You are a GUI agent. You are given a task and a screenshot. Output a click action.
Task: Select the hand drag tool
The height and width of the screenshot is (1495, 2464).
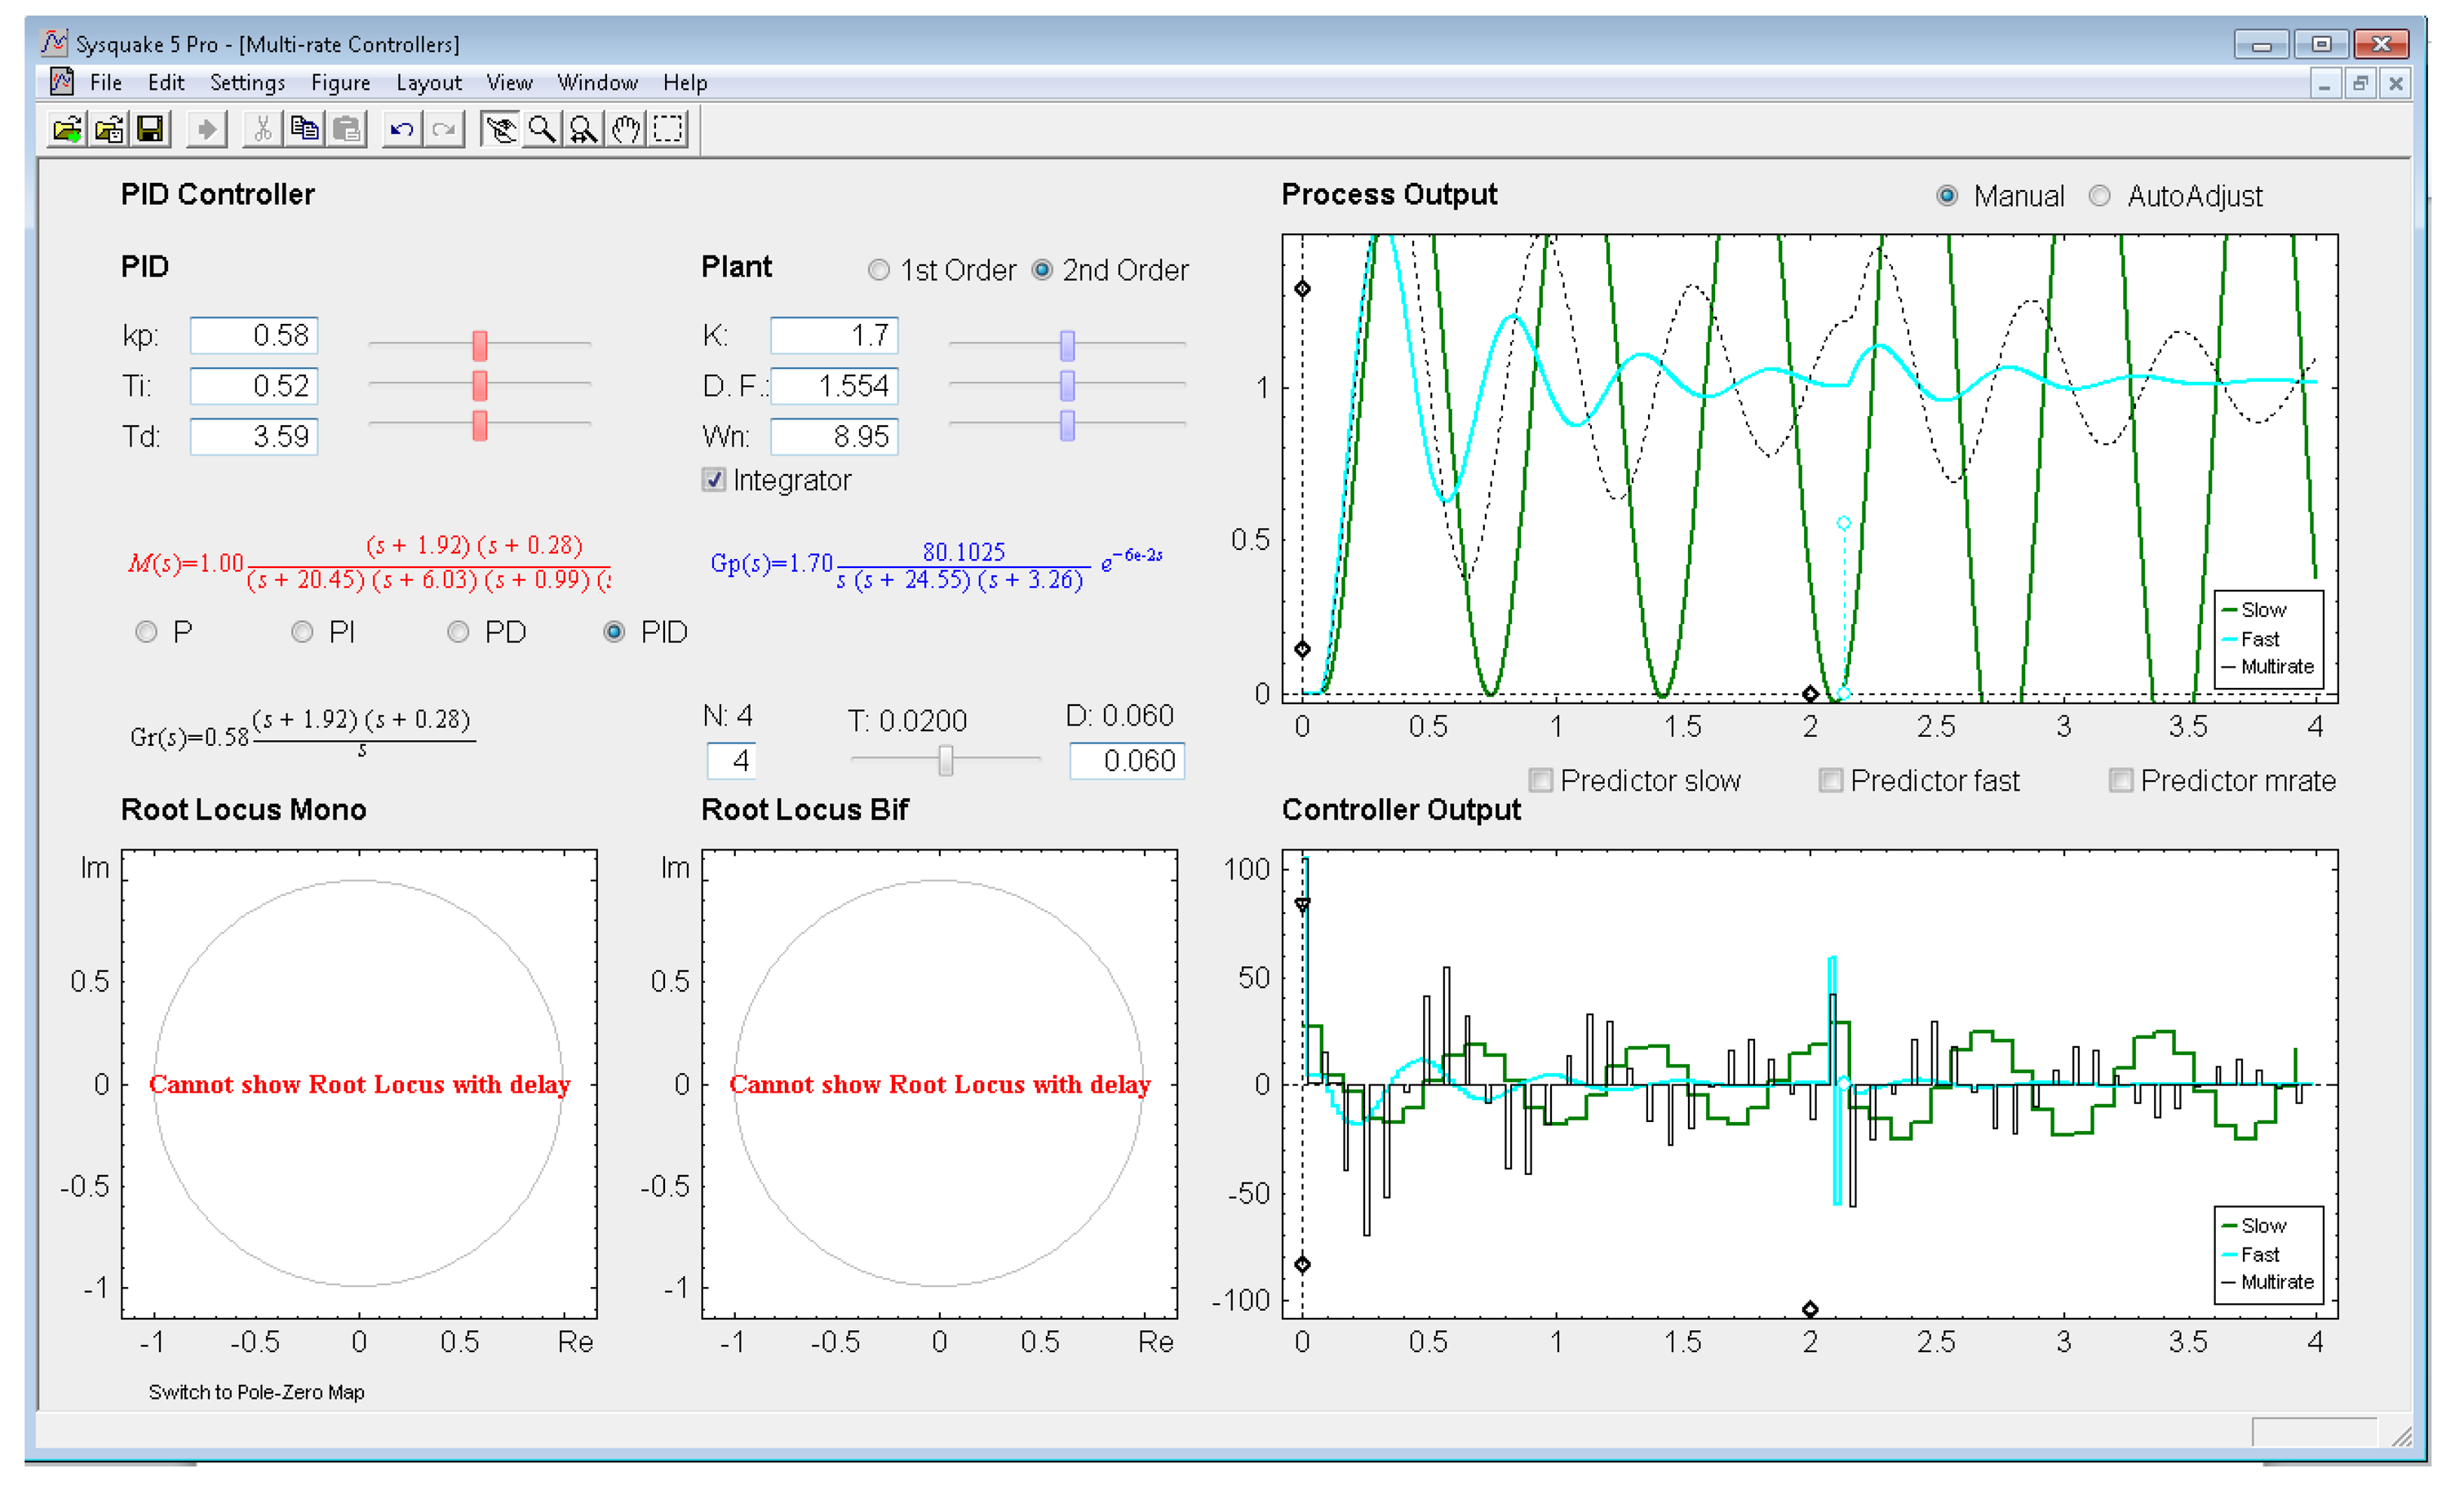(626, 129)
